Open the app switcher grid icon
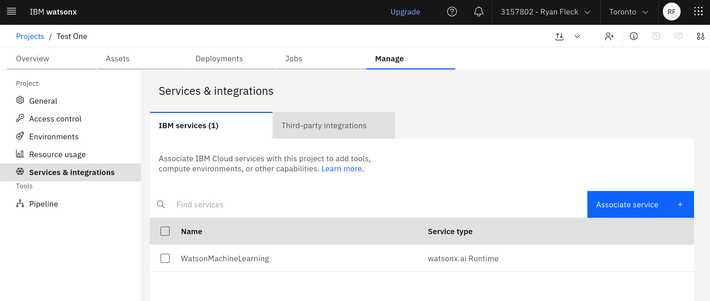 (x=698, y=12)
